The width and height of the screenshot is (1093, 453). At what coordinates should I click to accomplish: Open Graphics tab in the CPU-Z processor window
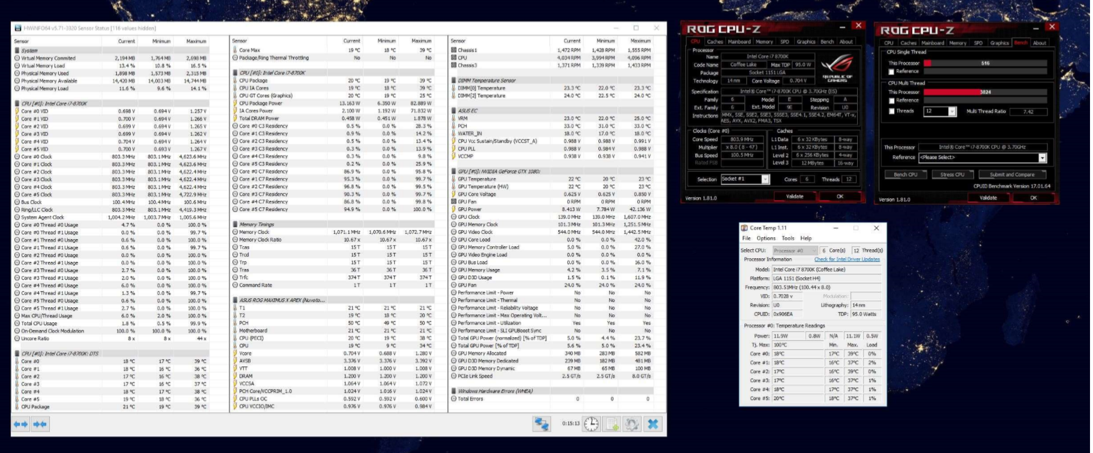click(x=806, y=42)
